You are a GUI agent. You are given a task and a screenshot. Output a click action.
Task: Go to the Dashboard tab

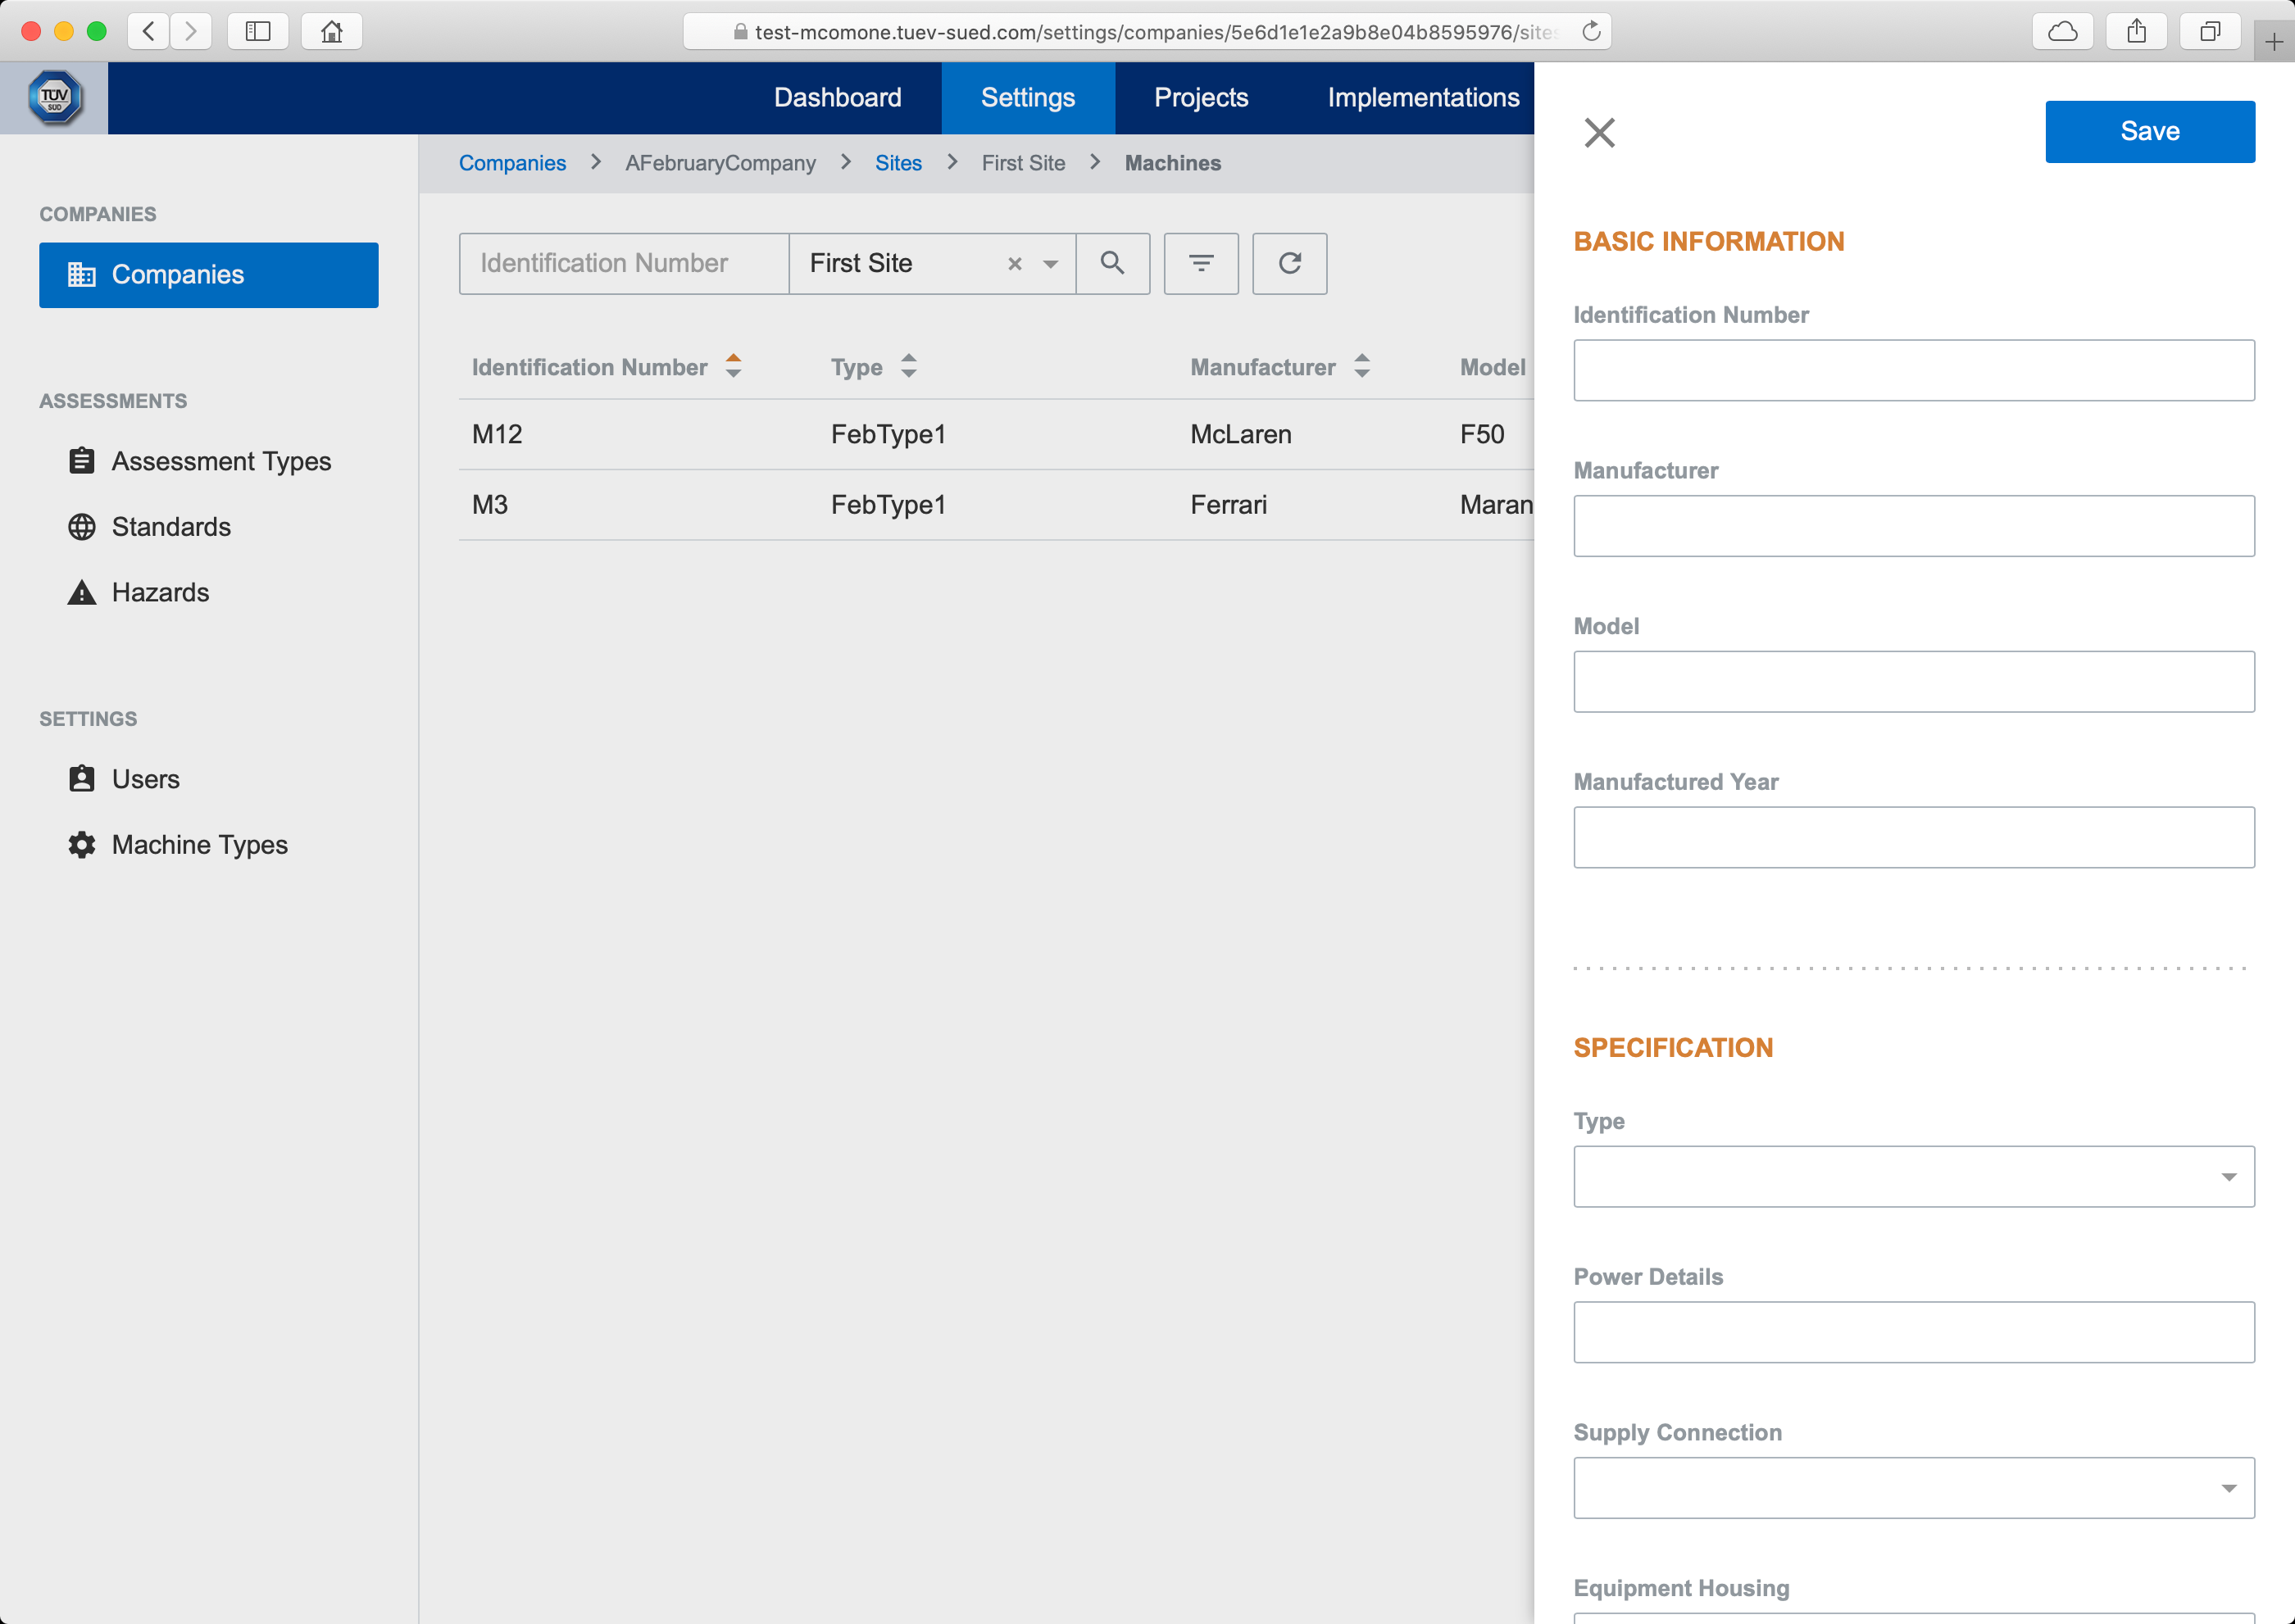(x=838, y=98)
